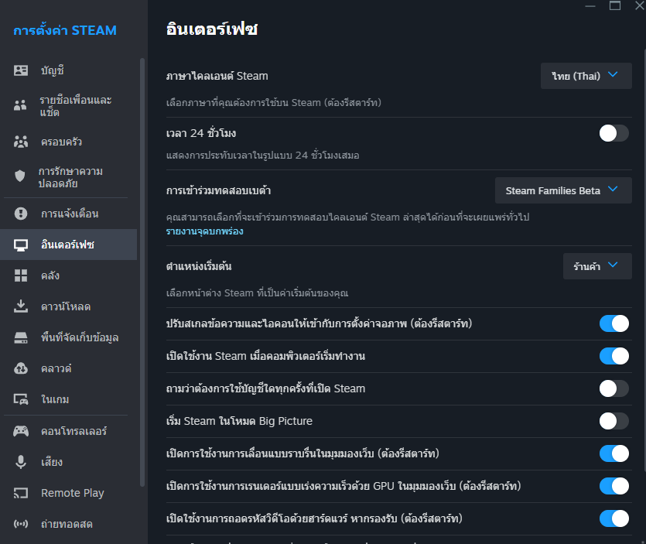Screen dimensions: 646x544
Task: Open รายชื่อเพื่อนและแช็ต settings section
Action: click(x=68, y=106)
